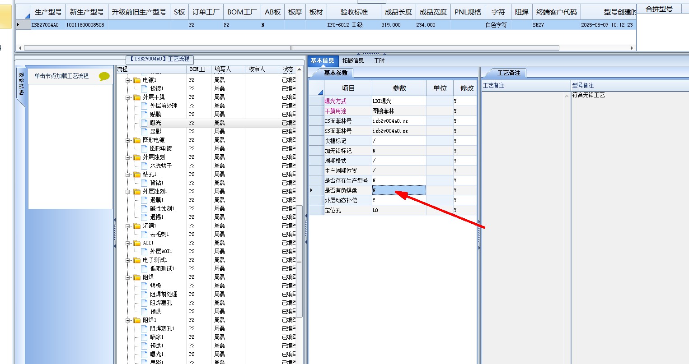The image size is (689, 364).
Task: Click the process tree vertical scrollbar thumb
Action: [299, 261]
